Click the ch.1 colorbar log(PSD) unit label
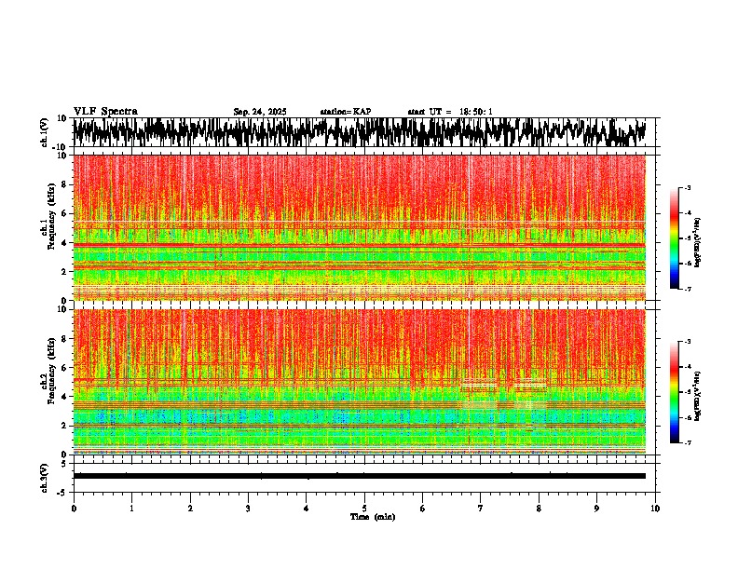The width and height of the screenshot is (738, 570). pyautogui.click(x=698, y=242)
